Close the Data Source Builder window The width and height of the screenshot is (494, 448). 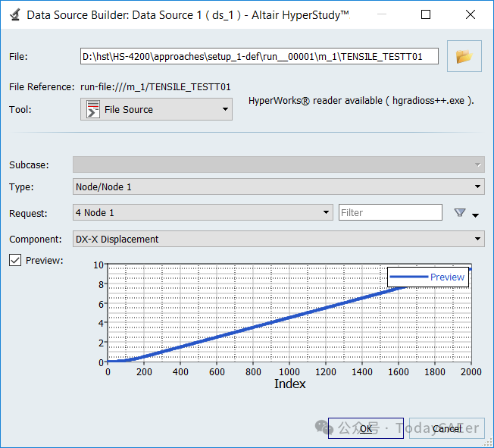[471, 14]
